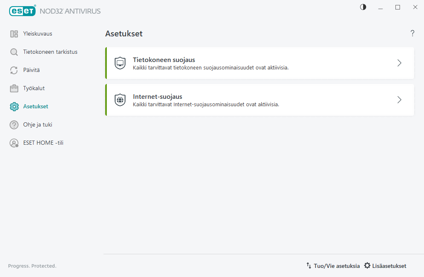Click the Ohje ja tuki question icon

pyautogui.click(x=14, y=125)
